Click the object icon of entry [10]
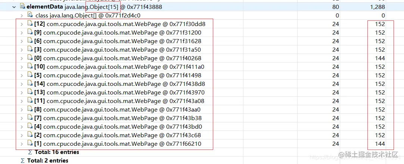The height and width of the screenshot is (164, 404). 30,67
